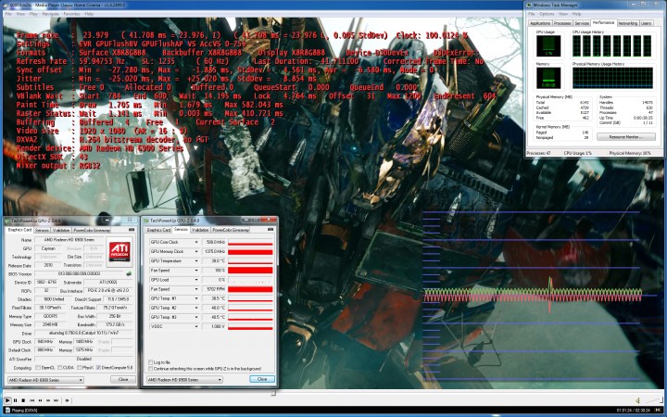The width and height of the screenshot is (667, 417).
Task: Click Close button in right GPU-Z Sensors window
Action: point(262,379)
